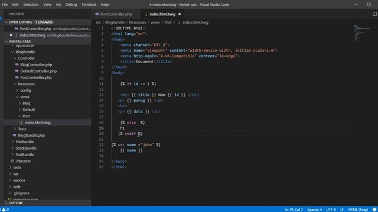This screenshot has width=378, height=212.
Task: Click the PHP icon beside DefaultController.php
Action: [17, 71]
